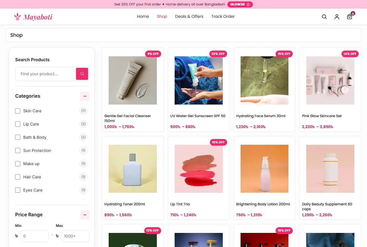Copy the GLOW30 coupon code
367x247 pixels.
click(x=240, y=4)
